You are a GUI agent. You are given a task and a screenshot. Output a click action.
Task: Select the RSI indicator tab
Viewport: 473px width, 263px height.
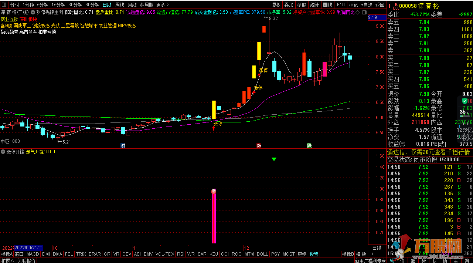pyautogui.click(x=181, y=254)
